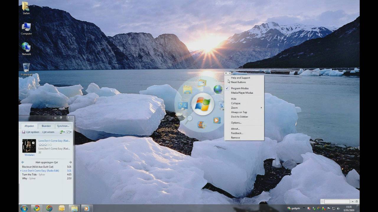Switch to the Afspelen tab in Media Player
The height and width of the screenshot is (212, 378).
click(29, 126)
